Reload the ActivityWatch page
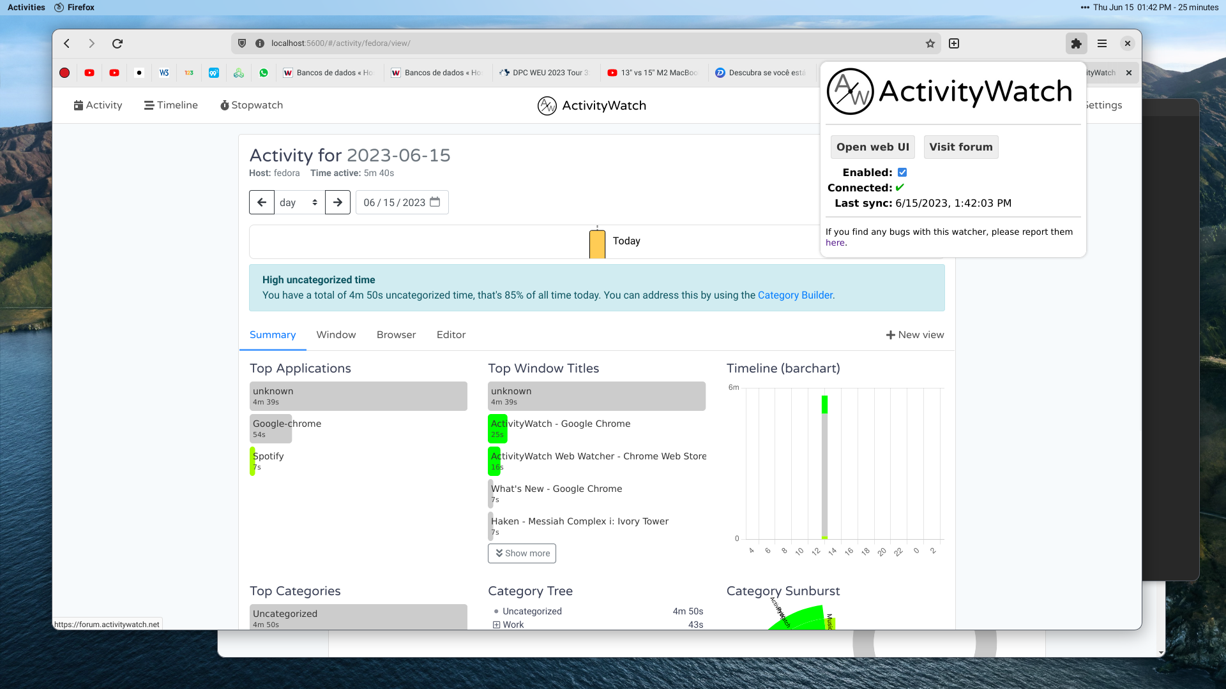Image resolution: width=1226 pixels, height=689 pixels. [x=117, y=43]
